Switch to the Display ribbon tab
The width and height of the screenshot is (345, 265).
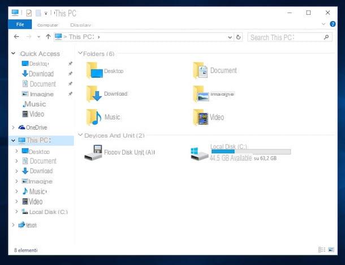[x=80, y=25]
